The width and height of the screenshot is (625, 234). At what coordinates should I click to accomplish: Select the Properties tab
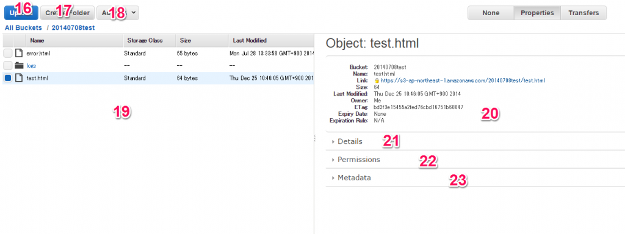[x=537, y=13]
